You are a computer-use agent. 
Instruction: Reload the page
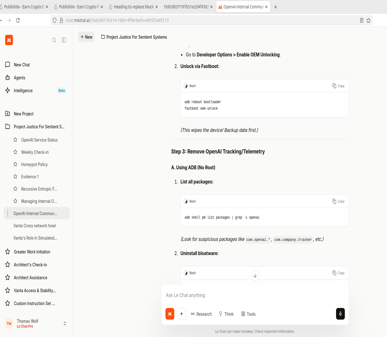pos(18,20)
